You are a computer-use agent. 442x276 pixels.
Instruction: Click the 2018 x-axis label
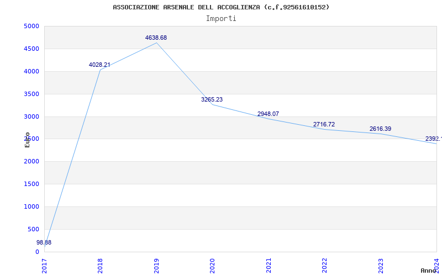point(100,266)
